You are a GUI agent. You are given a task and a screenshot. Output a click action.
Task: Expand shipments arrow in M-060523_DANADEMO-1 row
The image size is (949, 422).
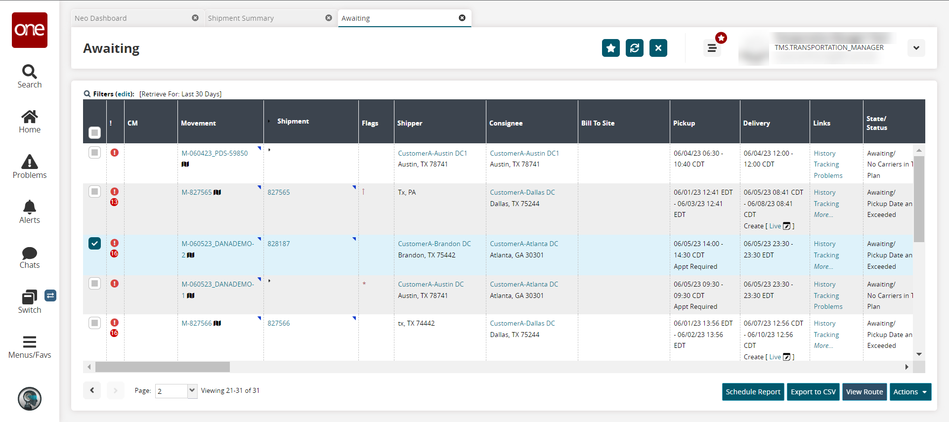pos(269,281)
